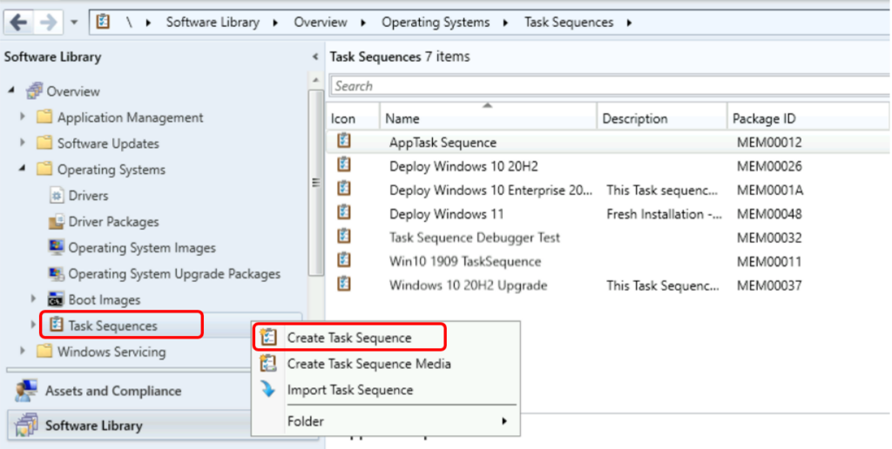
Task: Click the Create Task Sequence Media icon
Action: (269, 364)
